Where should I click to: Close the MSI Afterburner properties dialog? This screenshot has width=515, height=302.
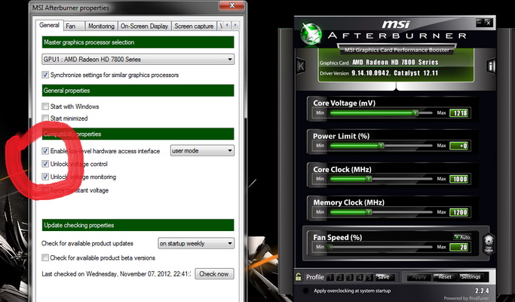(232, 5)
